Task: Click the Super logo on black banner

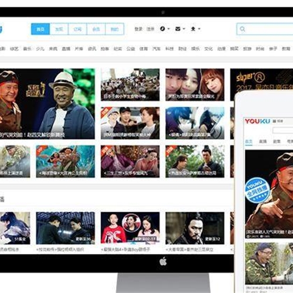Action: pyautogui.click(x=251, y=77)
